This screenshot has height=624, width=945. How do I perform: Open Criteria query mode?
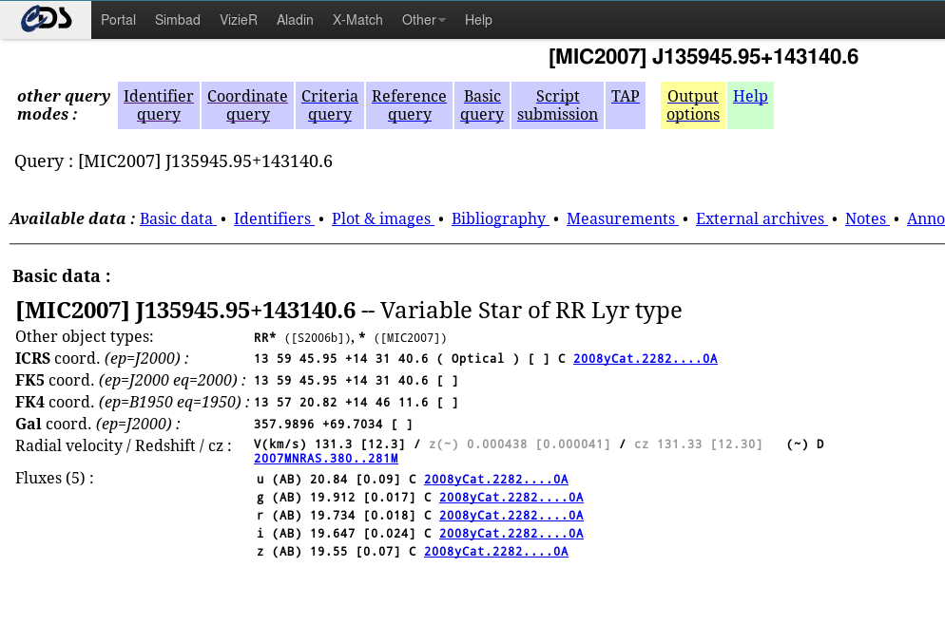(x=330, y=105)
